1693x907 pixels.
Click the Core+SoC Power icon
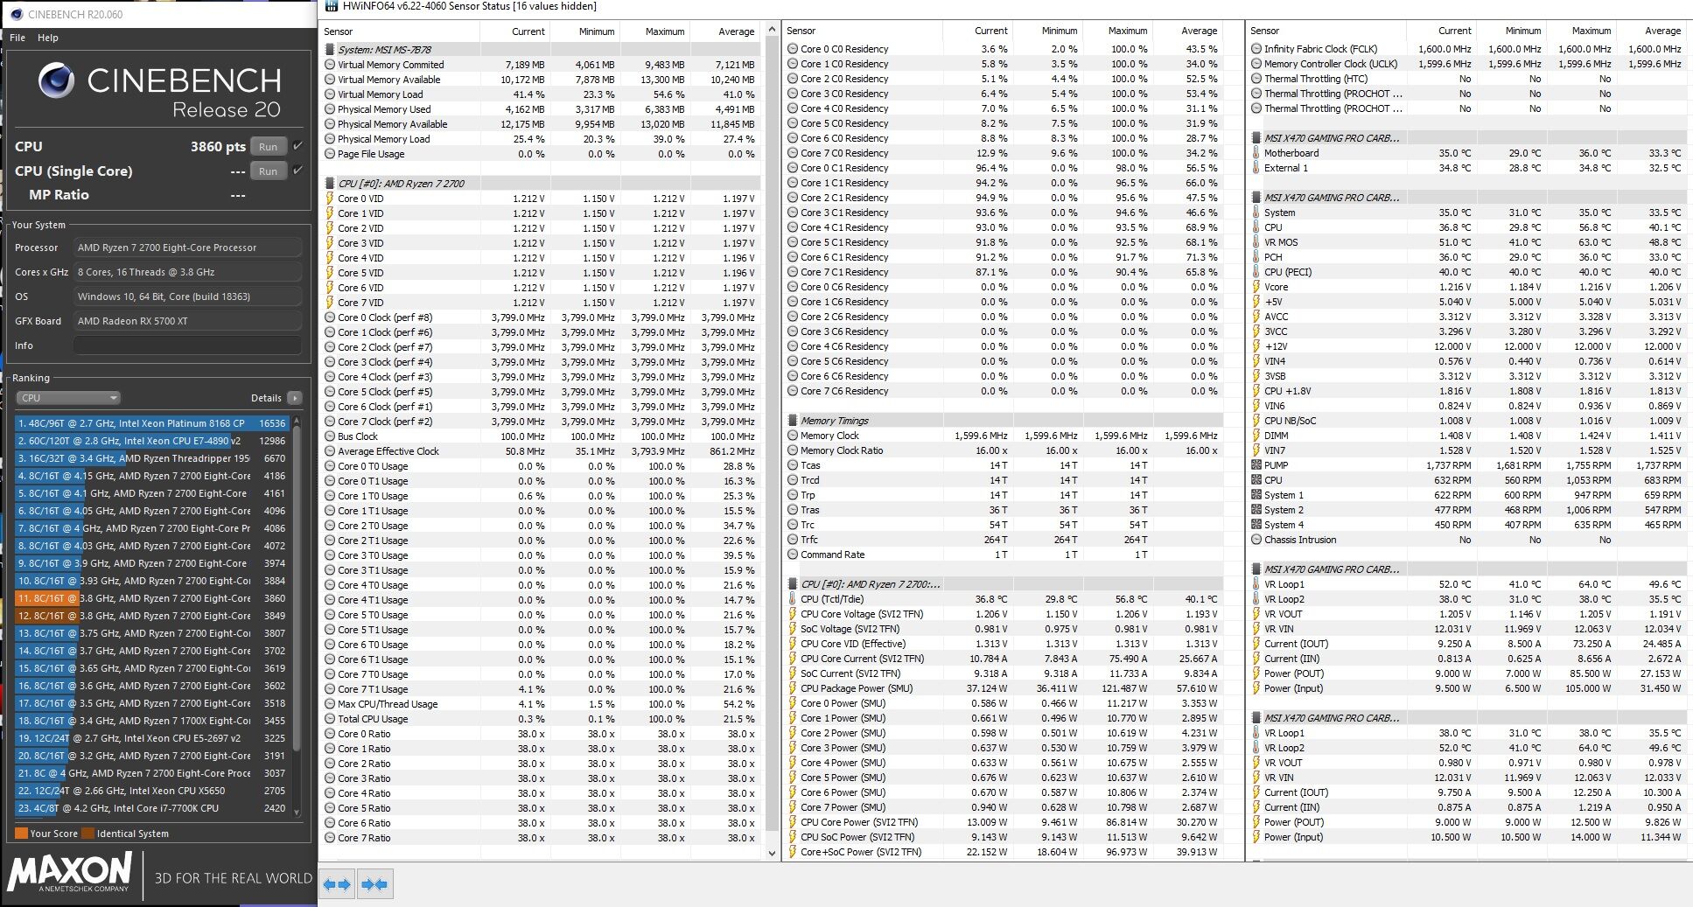tap(793, 852)
